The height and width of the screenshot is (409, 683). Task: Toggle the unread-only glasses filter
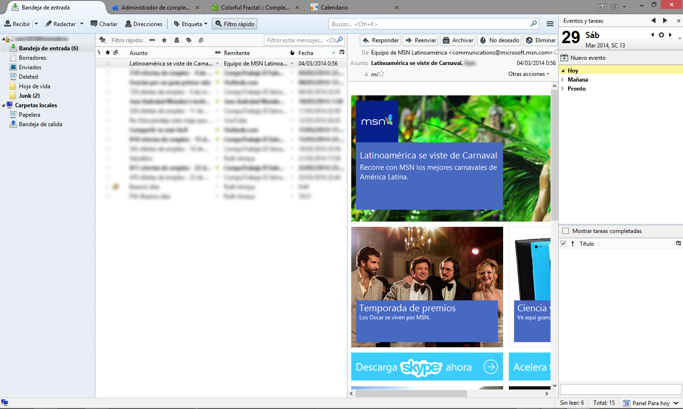pyautogui.click(x=152, y=40)
